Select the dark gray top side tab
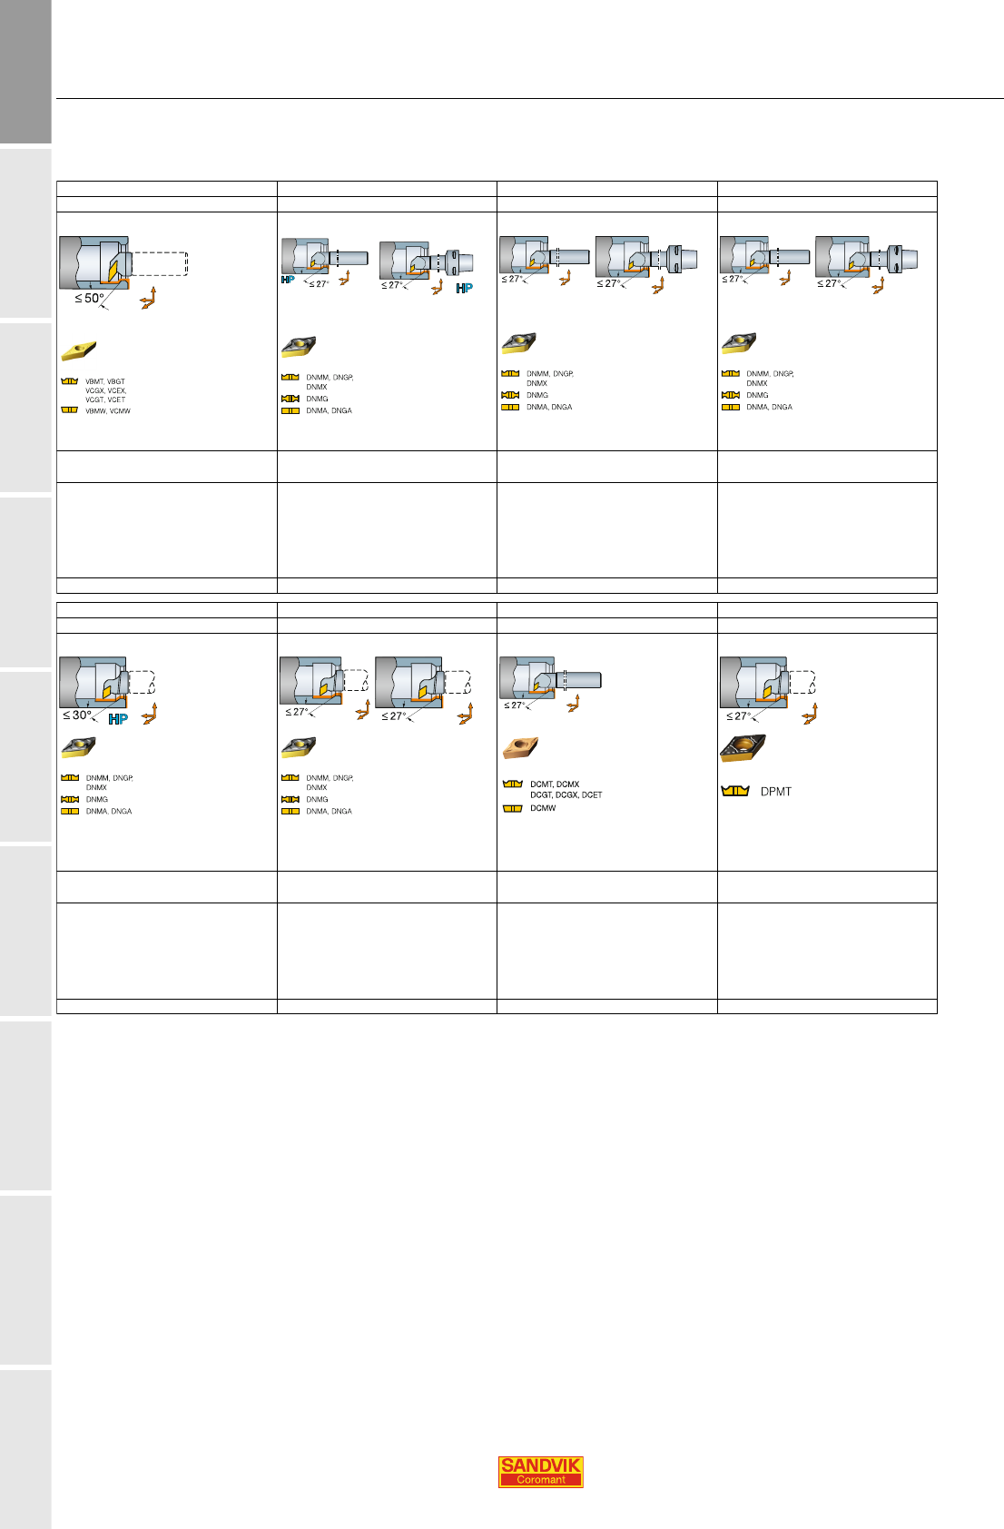Screen dimensions: 1004x1529 [25, 72]
